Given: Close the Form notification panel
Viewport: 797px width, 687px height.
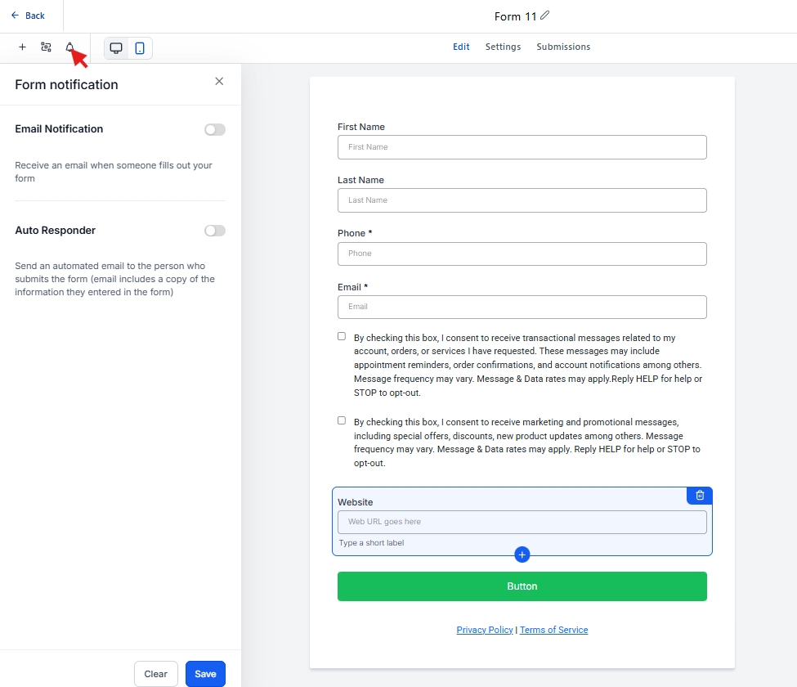Looking at the screenshot, I should click(x=219, y=81).
